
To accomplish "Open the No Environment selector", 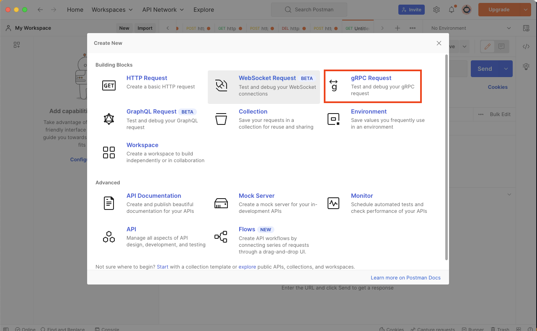I will click(471, 28).
